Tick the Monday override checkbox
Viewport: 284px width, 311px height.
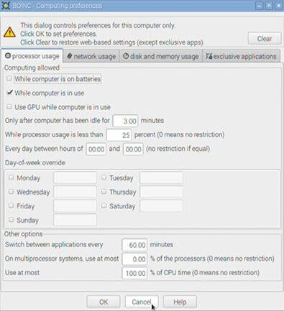[11, 177]
